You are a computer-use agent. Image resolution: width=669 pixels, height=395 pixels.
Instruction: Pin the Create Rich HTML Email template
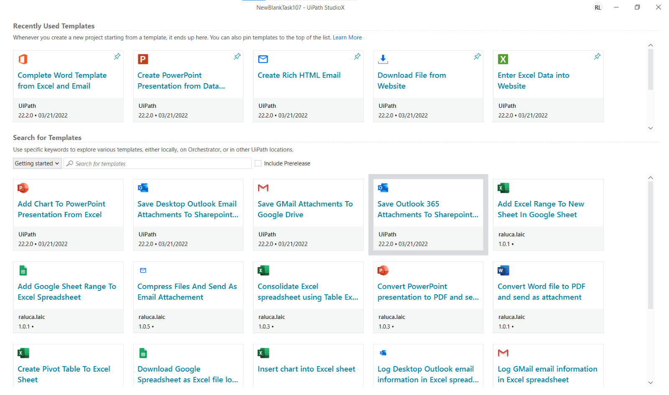(357, 56)
